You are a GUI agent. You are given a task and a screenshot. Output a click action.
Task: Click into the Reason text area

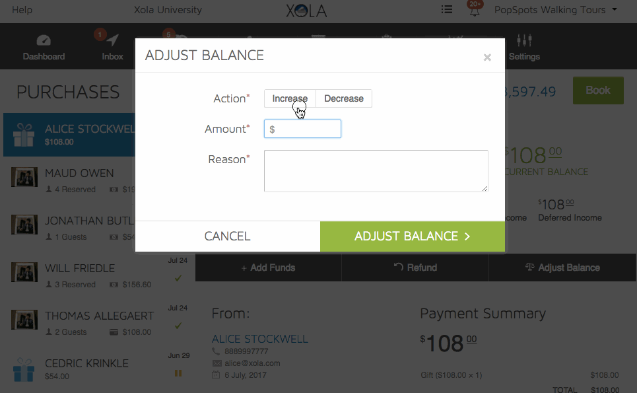tap(376, 170)
